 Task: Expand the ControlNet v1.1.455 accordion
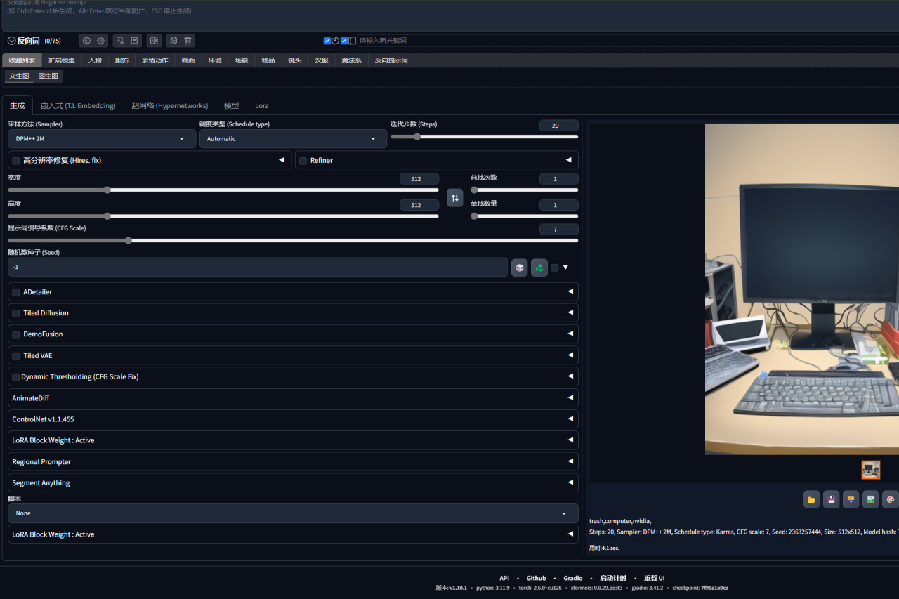[293, 419]
